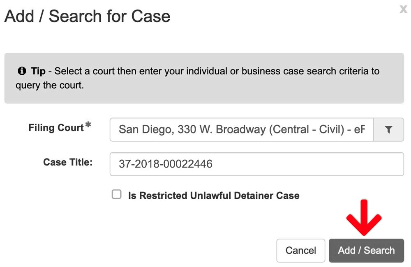
Task: Click the tip text about querying the court
Action: [x=197, y=78]
